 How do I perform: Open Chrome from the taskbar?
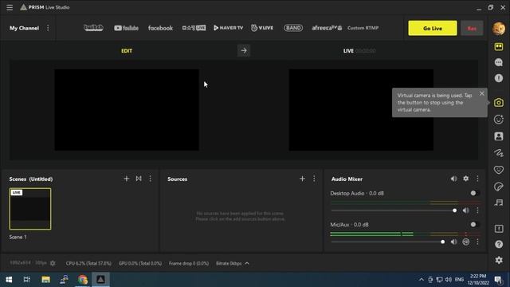coord(83,280)
